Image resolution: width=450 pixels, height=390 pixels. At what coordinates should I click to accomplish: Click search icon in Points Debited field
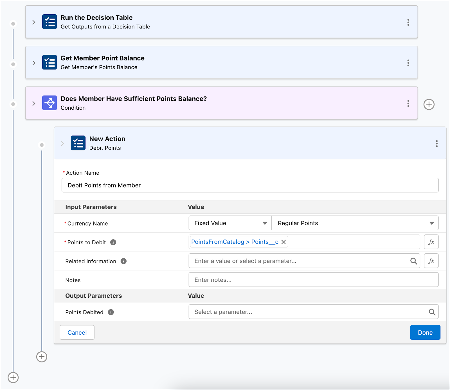click(x=432, y=312)
